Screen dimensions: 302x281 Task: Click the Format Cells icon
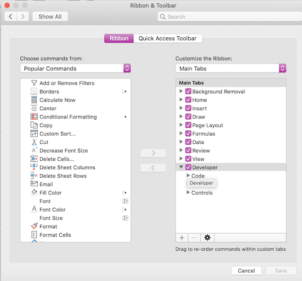pos(34,235)
